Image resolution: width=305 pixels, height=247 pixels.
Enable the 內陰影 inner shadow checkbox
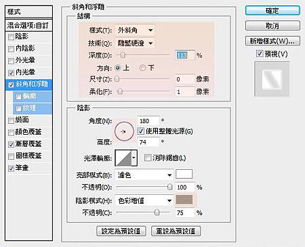coord(11,49)
